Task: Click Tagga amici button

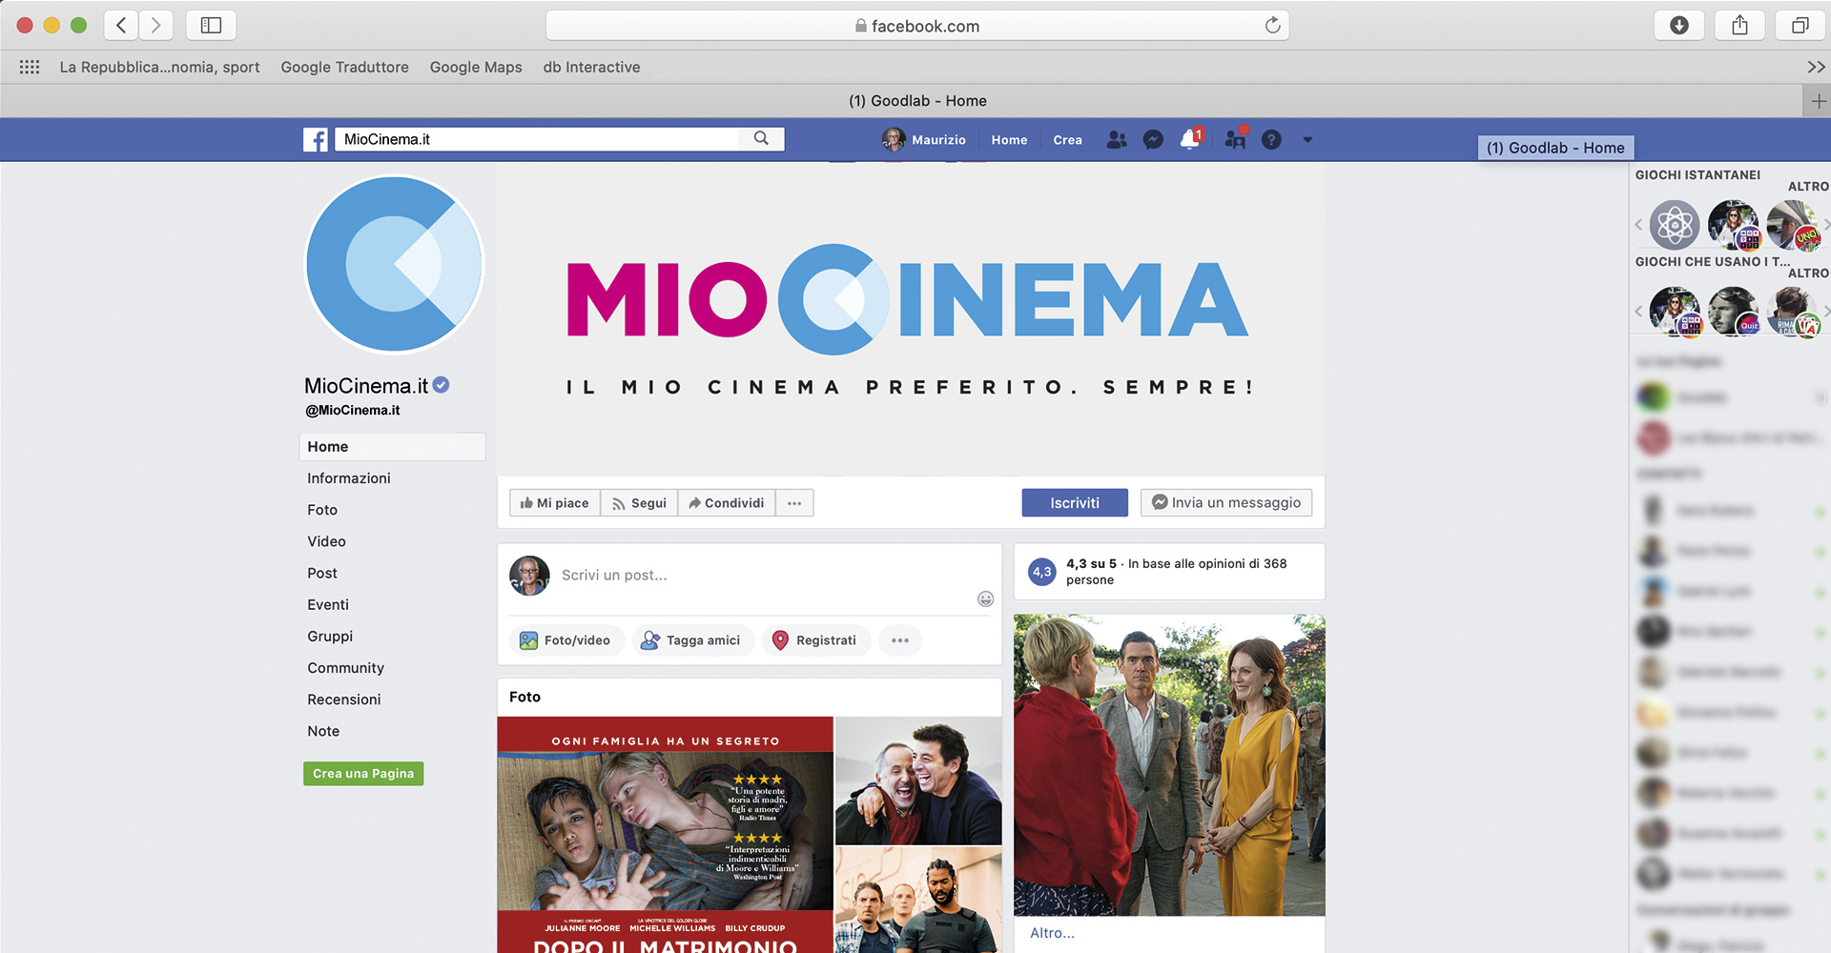Action: [691, 640]
